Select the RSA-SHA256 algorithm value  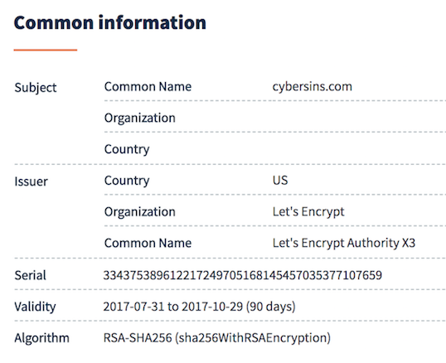[216, 338]
